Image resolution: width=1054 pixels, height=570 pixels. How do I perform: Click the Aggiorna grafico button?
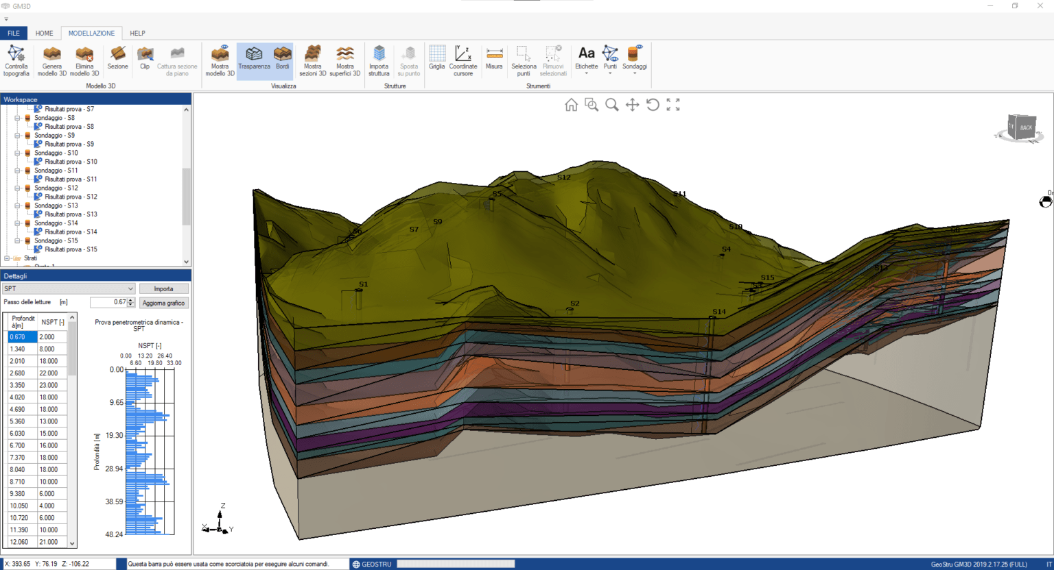click(x=163, y=303)
